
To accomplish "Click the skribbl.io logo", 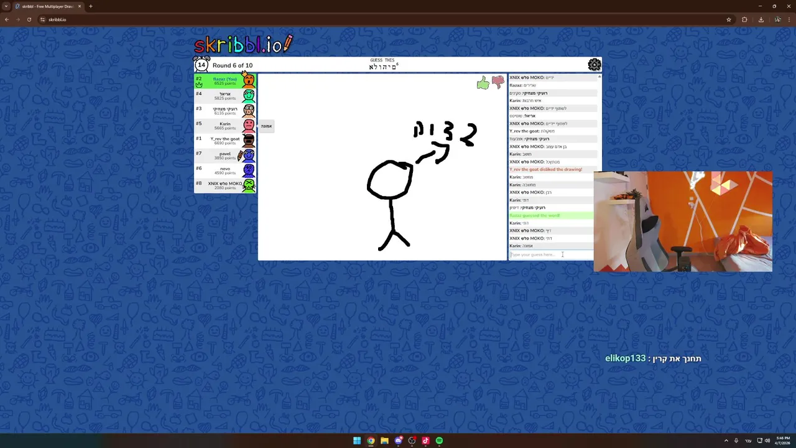I will point(243,45).
